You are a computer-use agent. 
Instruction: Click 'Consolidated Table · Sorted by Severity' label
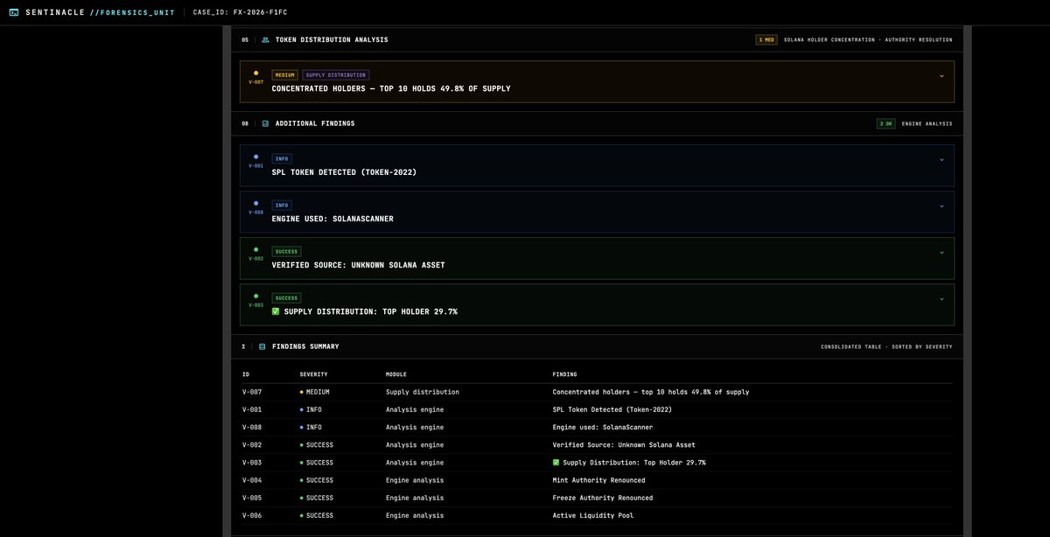(x=886, y=347)
